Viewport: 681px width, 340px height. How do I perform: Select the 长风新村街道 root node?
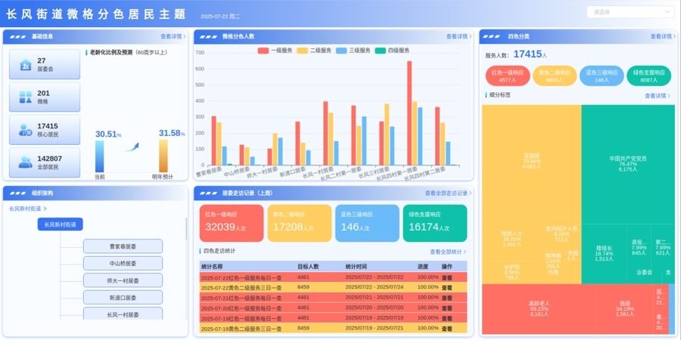[60, 224]
